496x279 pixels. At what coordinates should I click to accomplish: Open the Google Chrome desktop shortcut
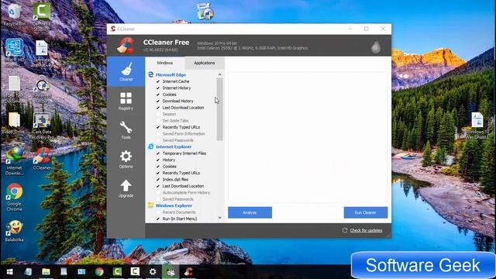[14, 197]
